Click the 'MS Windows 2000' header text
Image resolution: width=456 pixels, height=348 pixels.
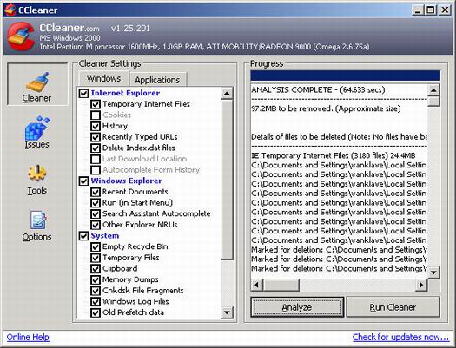click(69, 38)
